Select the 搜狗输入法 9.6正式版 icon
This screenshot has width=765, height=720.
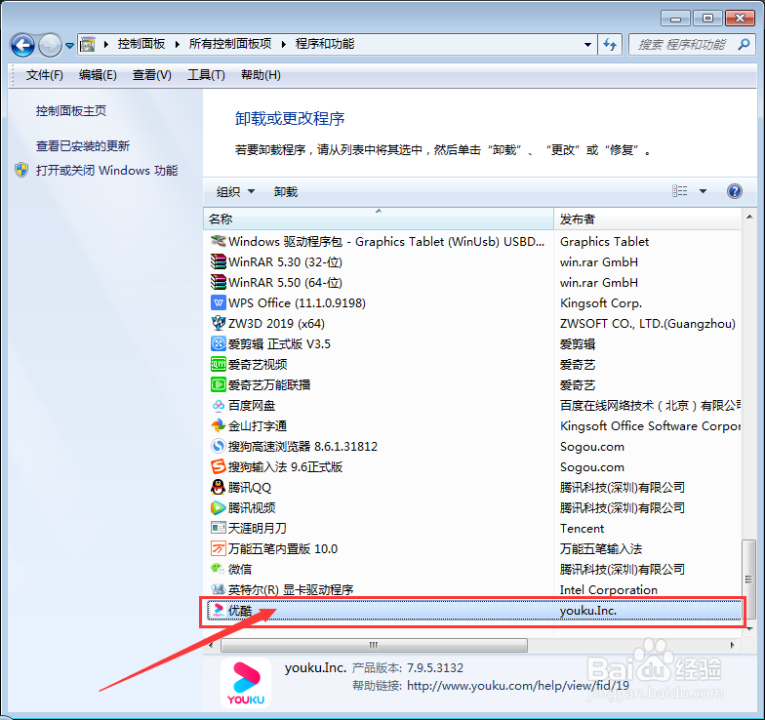[x=219, y=466]
